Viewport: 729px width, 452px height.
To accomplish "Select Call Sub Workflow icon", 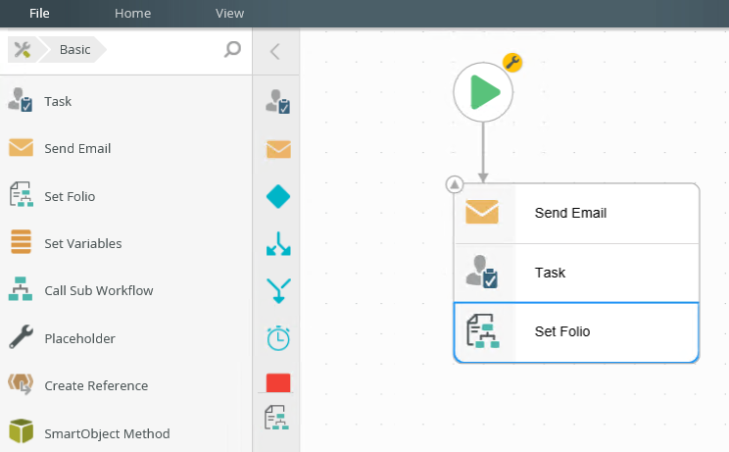I will tap(21, 289).
